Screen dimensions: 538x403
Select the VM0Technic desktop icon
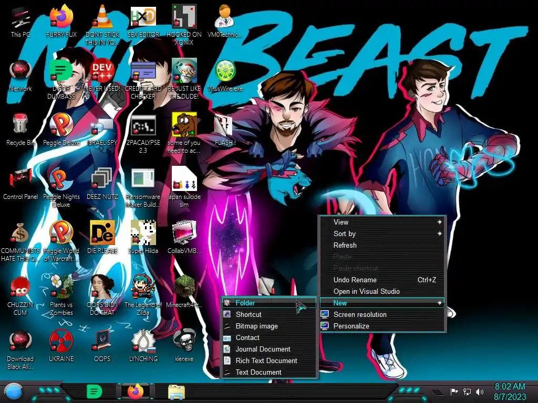(225, 21)
